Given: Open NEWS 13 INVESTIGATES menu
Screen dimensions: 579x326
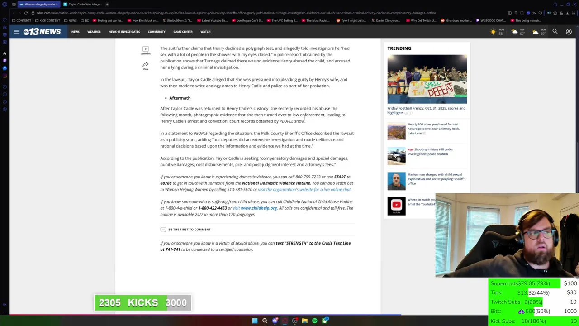Looking at the screenshot, I should pos(124,32).
